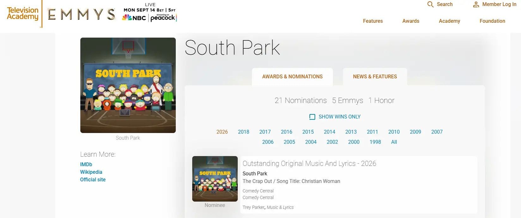Filter nominations by year 2002
Screen dimensions: 521x218
332,142
